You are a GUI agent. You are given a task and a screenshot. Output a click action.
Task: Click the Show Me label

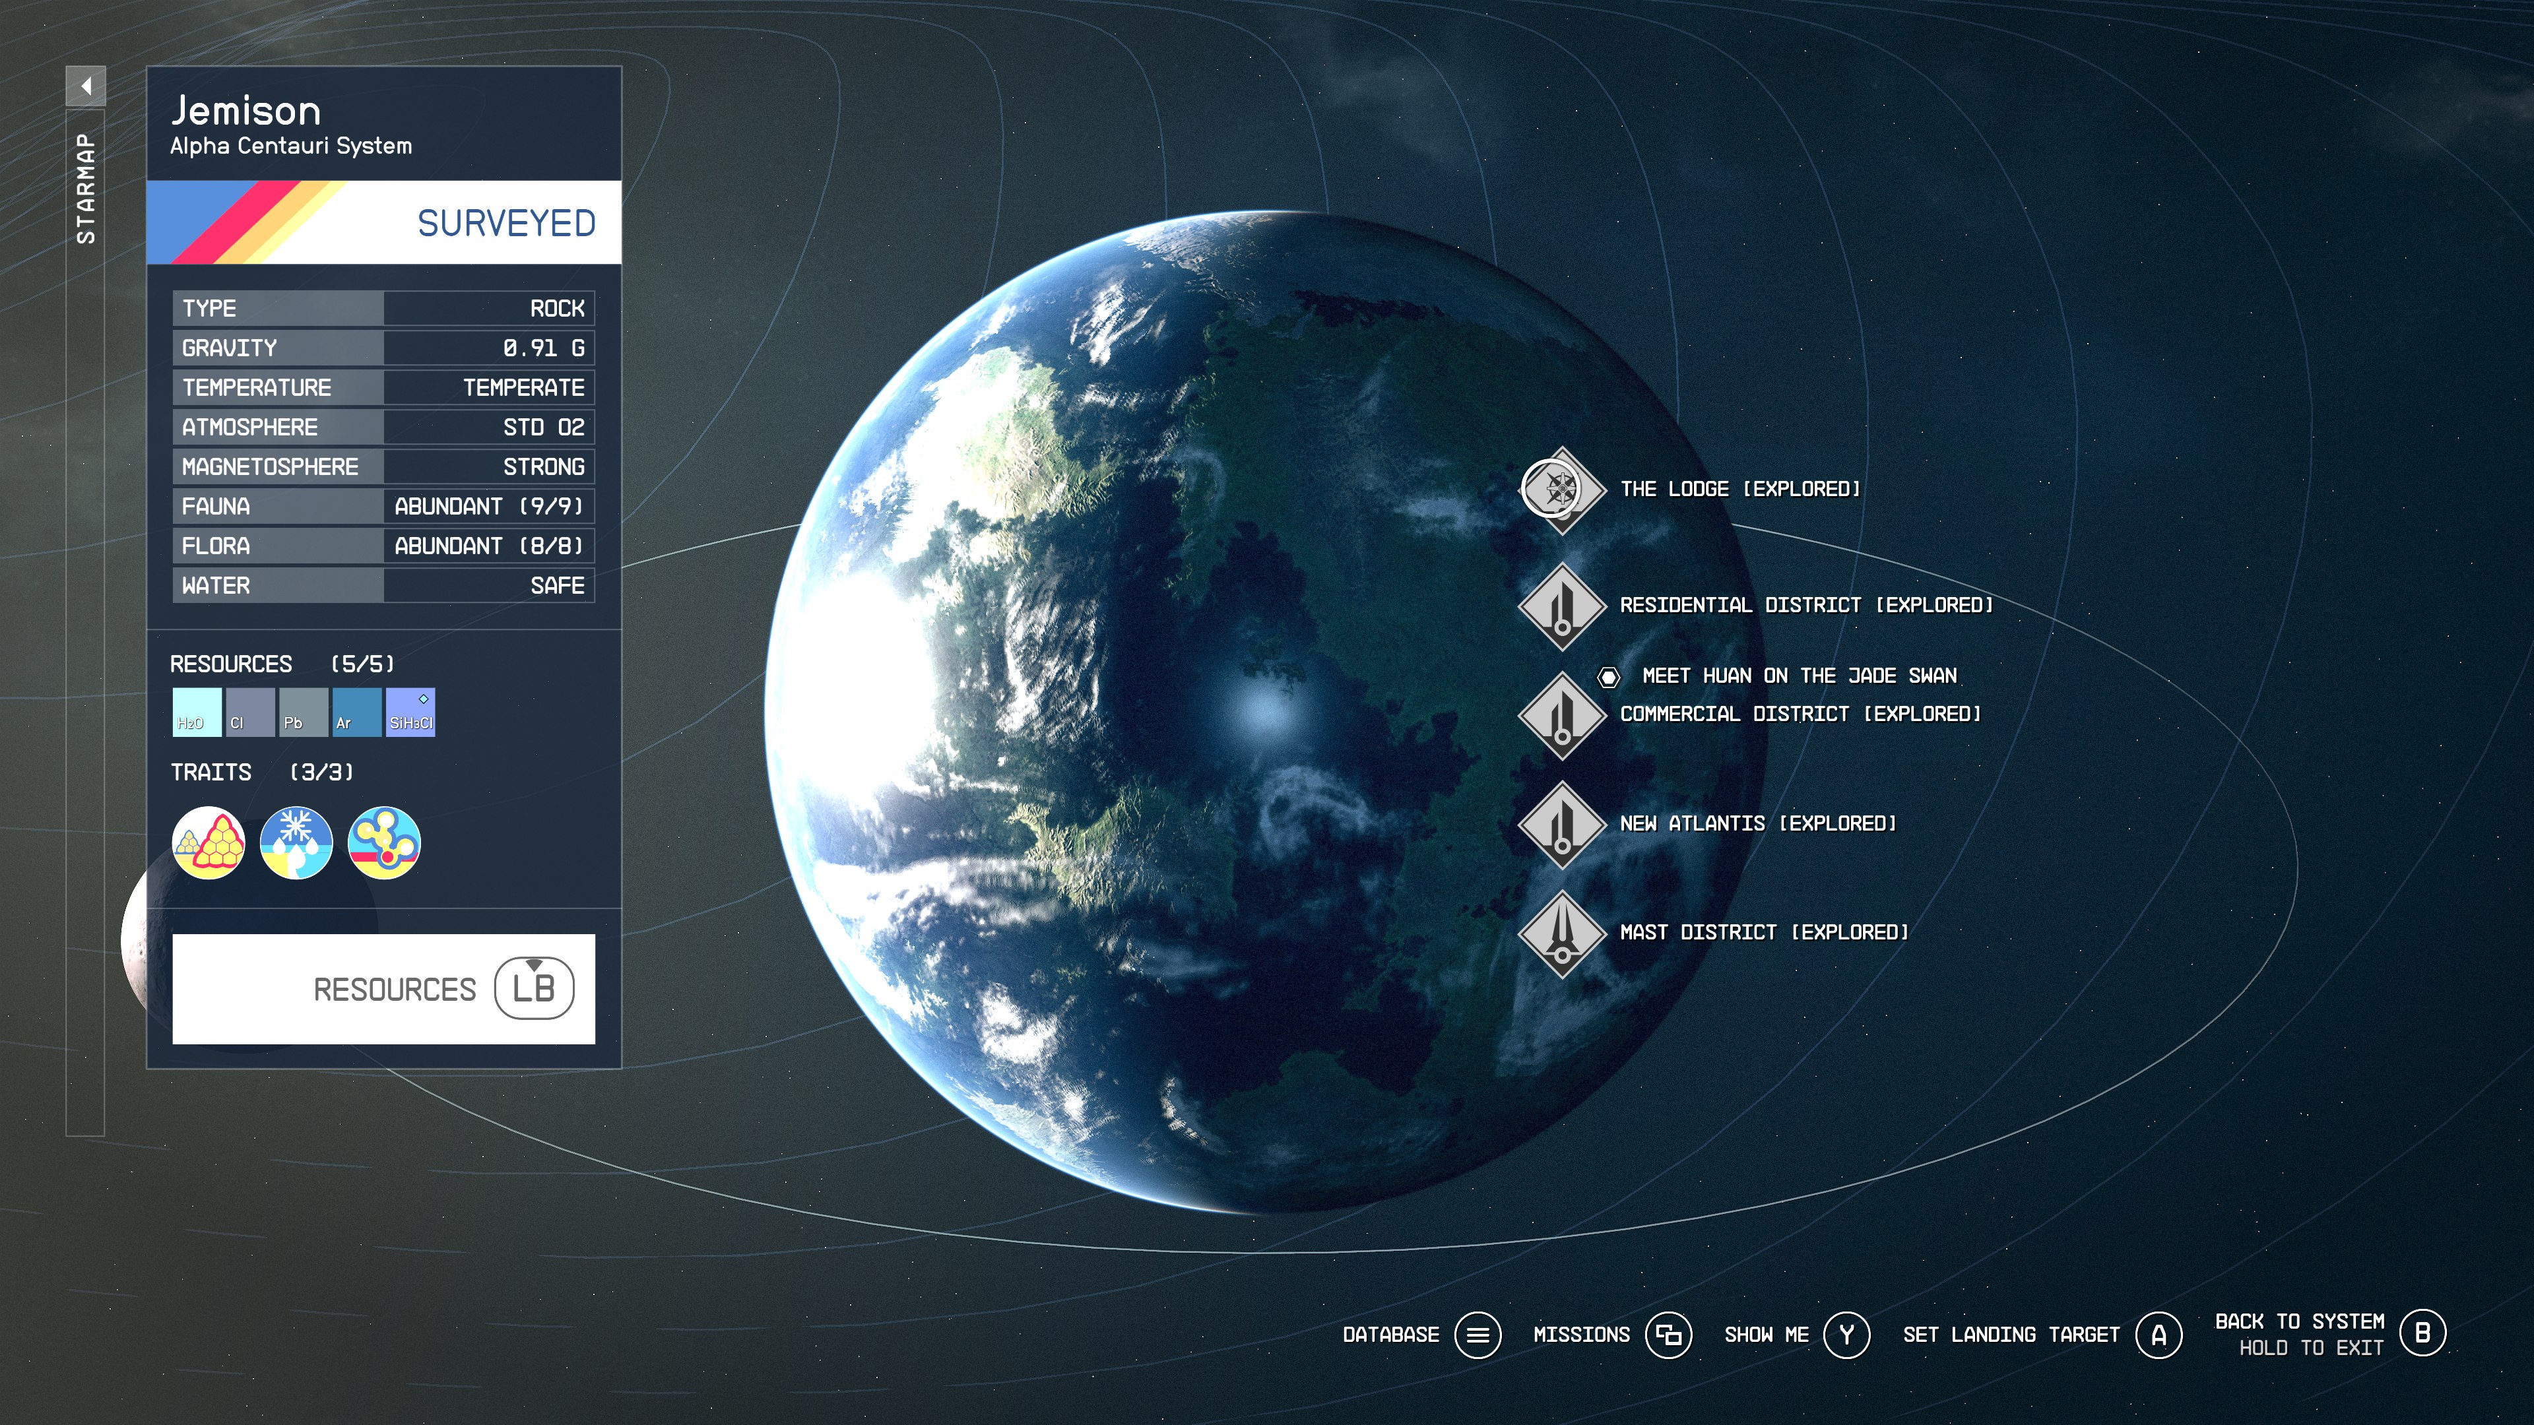point(1767,1335)
